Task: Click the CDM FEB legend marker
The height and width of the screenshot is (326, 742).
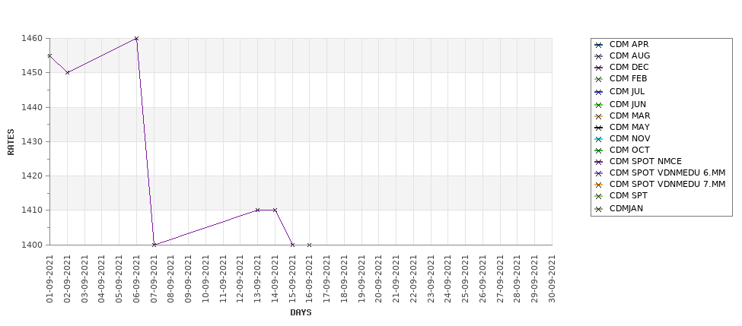Action: [x=599, y=79]
